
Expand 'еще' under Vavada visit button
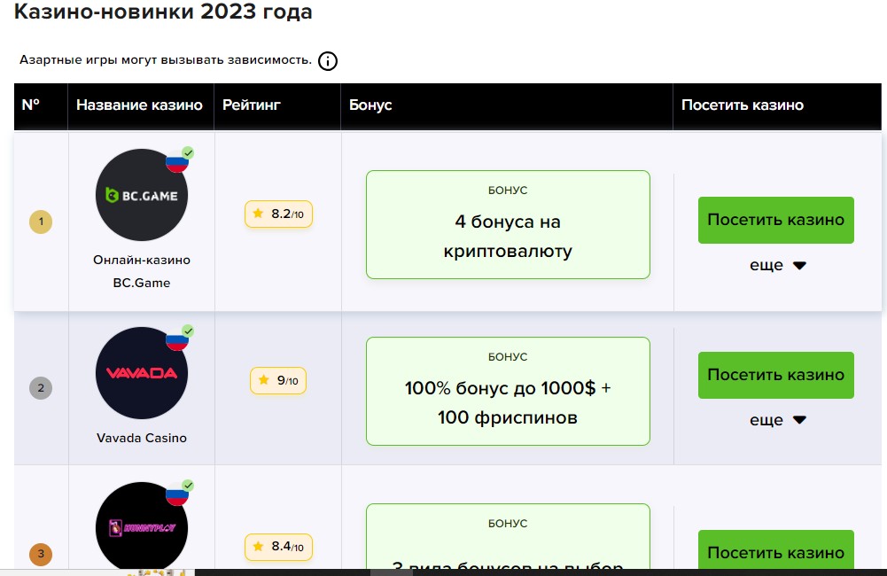point(777,420)
